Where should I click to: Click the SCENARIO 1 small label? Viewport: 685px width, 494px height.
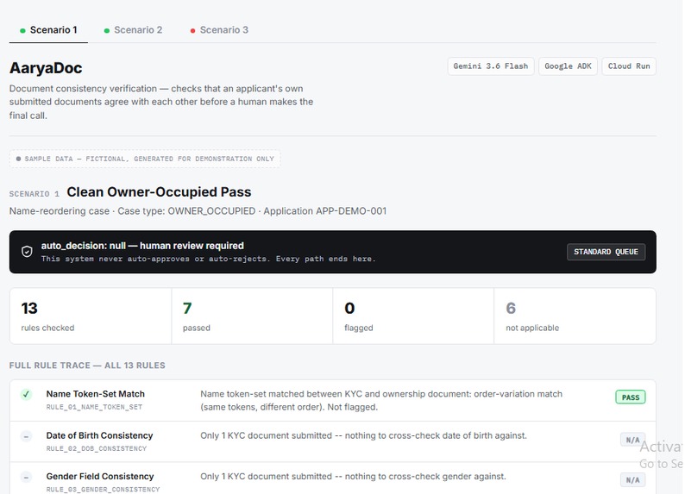tap(34, 194)
